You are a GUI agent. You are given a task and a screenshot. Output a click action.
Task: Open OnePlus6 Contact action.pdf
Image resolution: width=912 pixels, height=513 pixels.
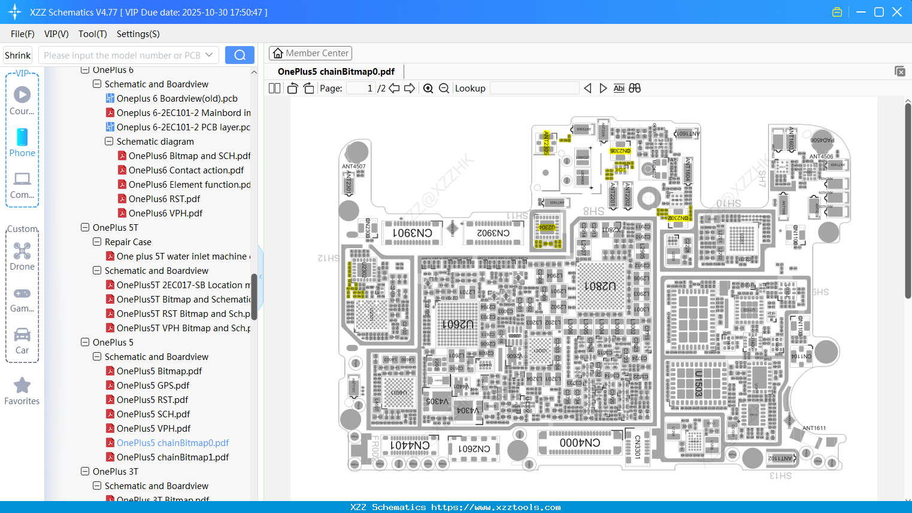[x=186, y=170]
